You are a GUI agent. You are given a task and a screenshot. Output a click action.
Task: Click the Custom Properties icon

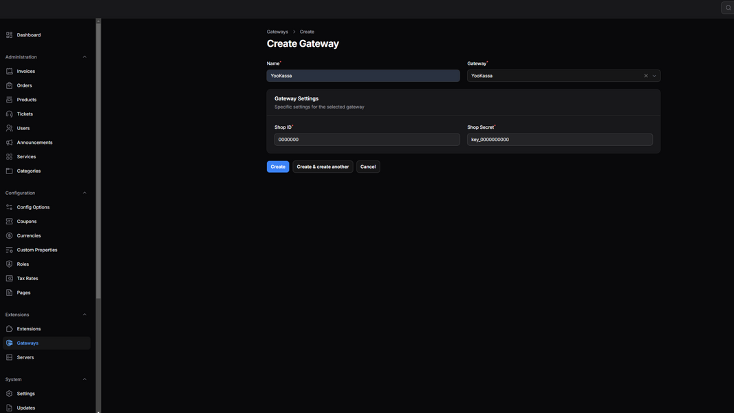[x=10, y=250]
